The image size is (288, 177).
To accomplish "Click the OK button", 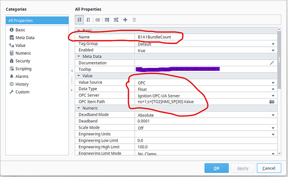I will pos(217,168).
